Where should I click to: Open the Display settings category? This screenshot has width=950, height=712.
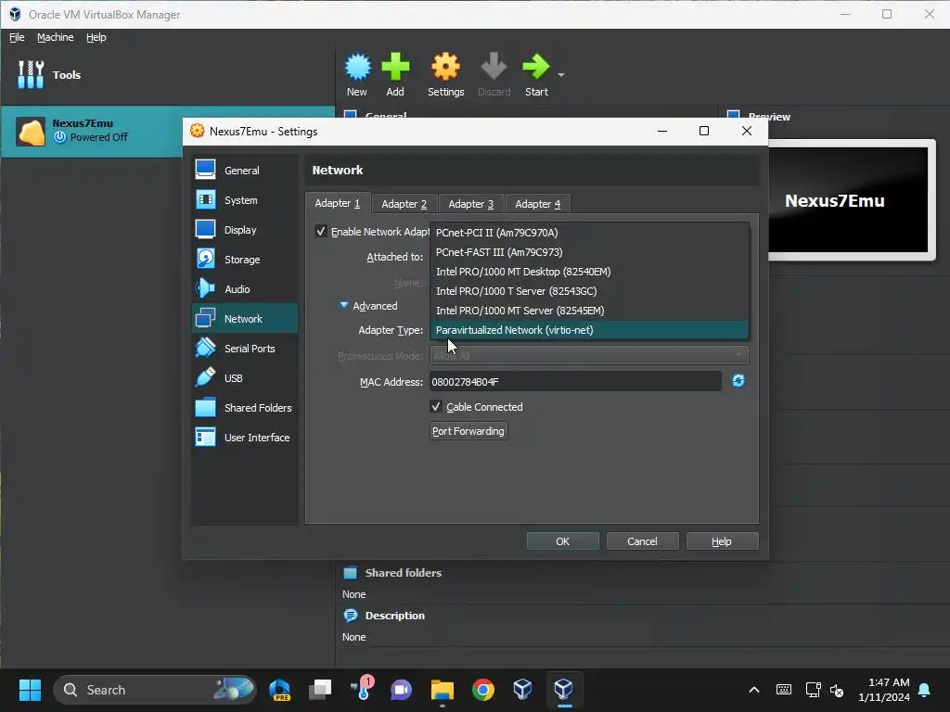pos(245,230)
